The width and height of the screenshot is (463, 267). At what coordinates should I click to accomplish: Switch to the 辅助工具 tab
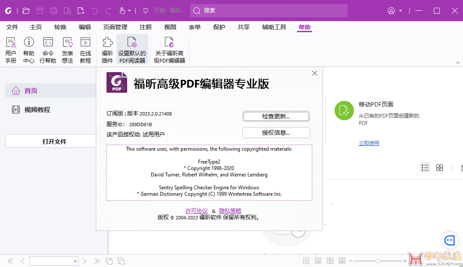coord(274,27)
